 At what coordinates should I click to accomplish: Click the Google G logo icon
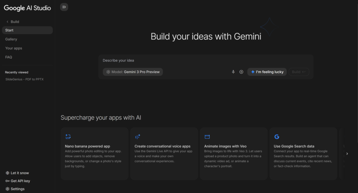coord(277,137)
